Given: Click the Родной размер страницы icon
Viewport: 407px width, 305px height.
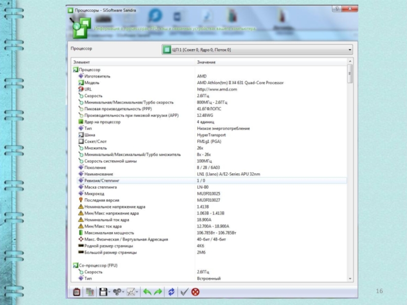Looking at the screenshot, I should pos(81,246).
